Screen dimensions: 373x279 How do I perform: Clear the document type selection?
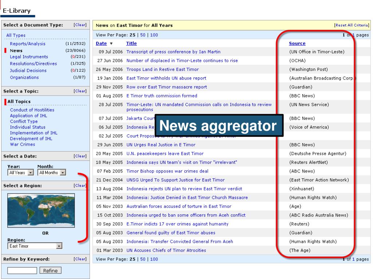tap(80, 25)
